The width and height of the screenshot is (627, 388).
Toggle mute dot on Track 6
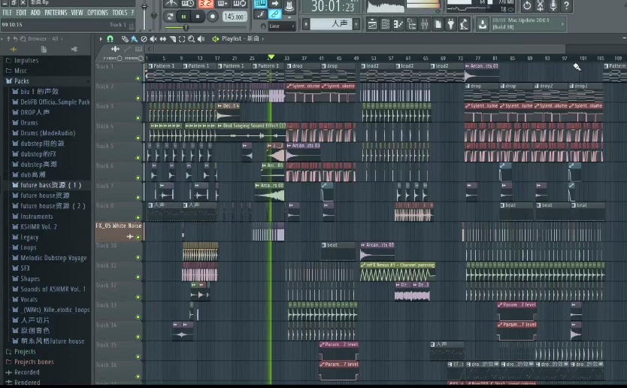[138, 177]
